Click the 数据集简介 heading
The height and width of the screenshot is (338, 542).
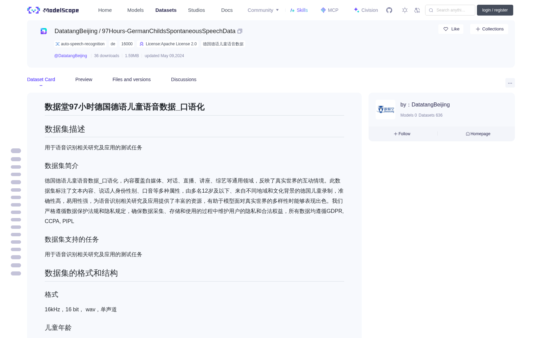62,166
